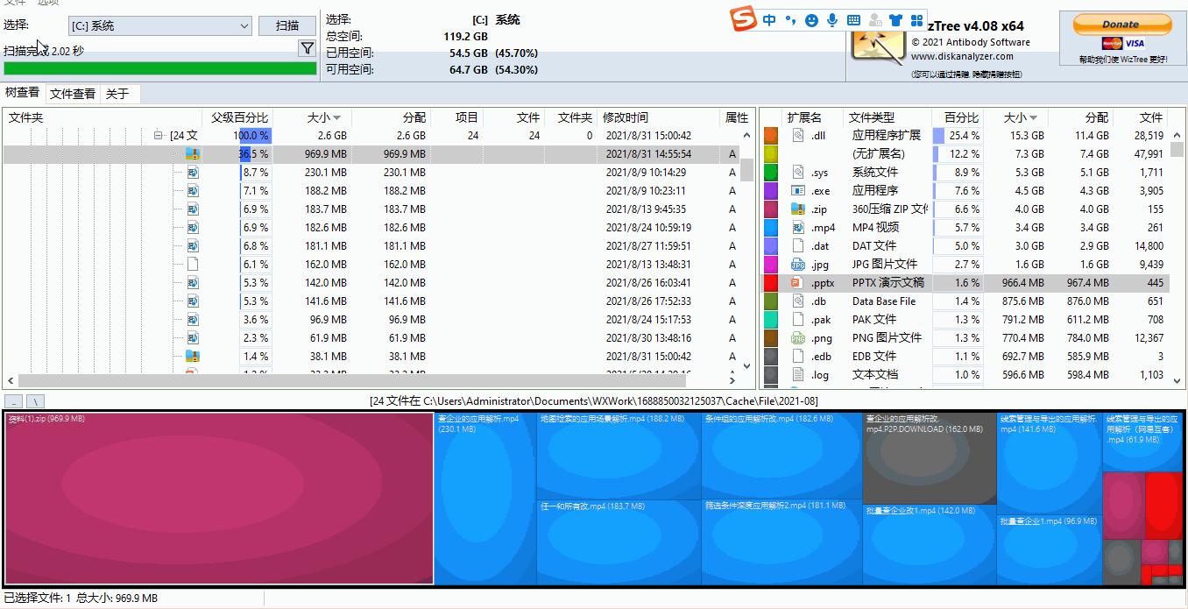Open the Sogou emoji smiley panel
This screenshot has width=1188, height=609.
811,20
